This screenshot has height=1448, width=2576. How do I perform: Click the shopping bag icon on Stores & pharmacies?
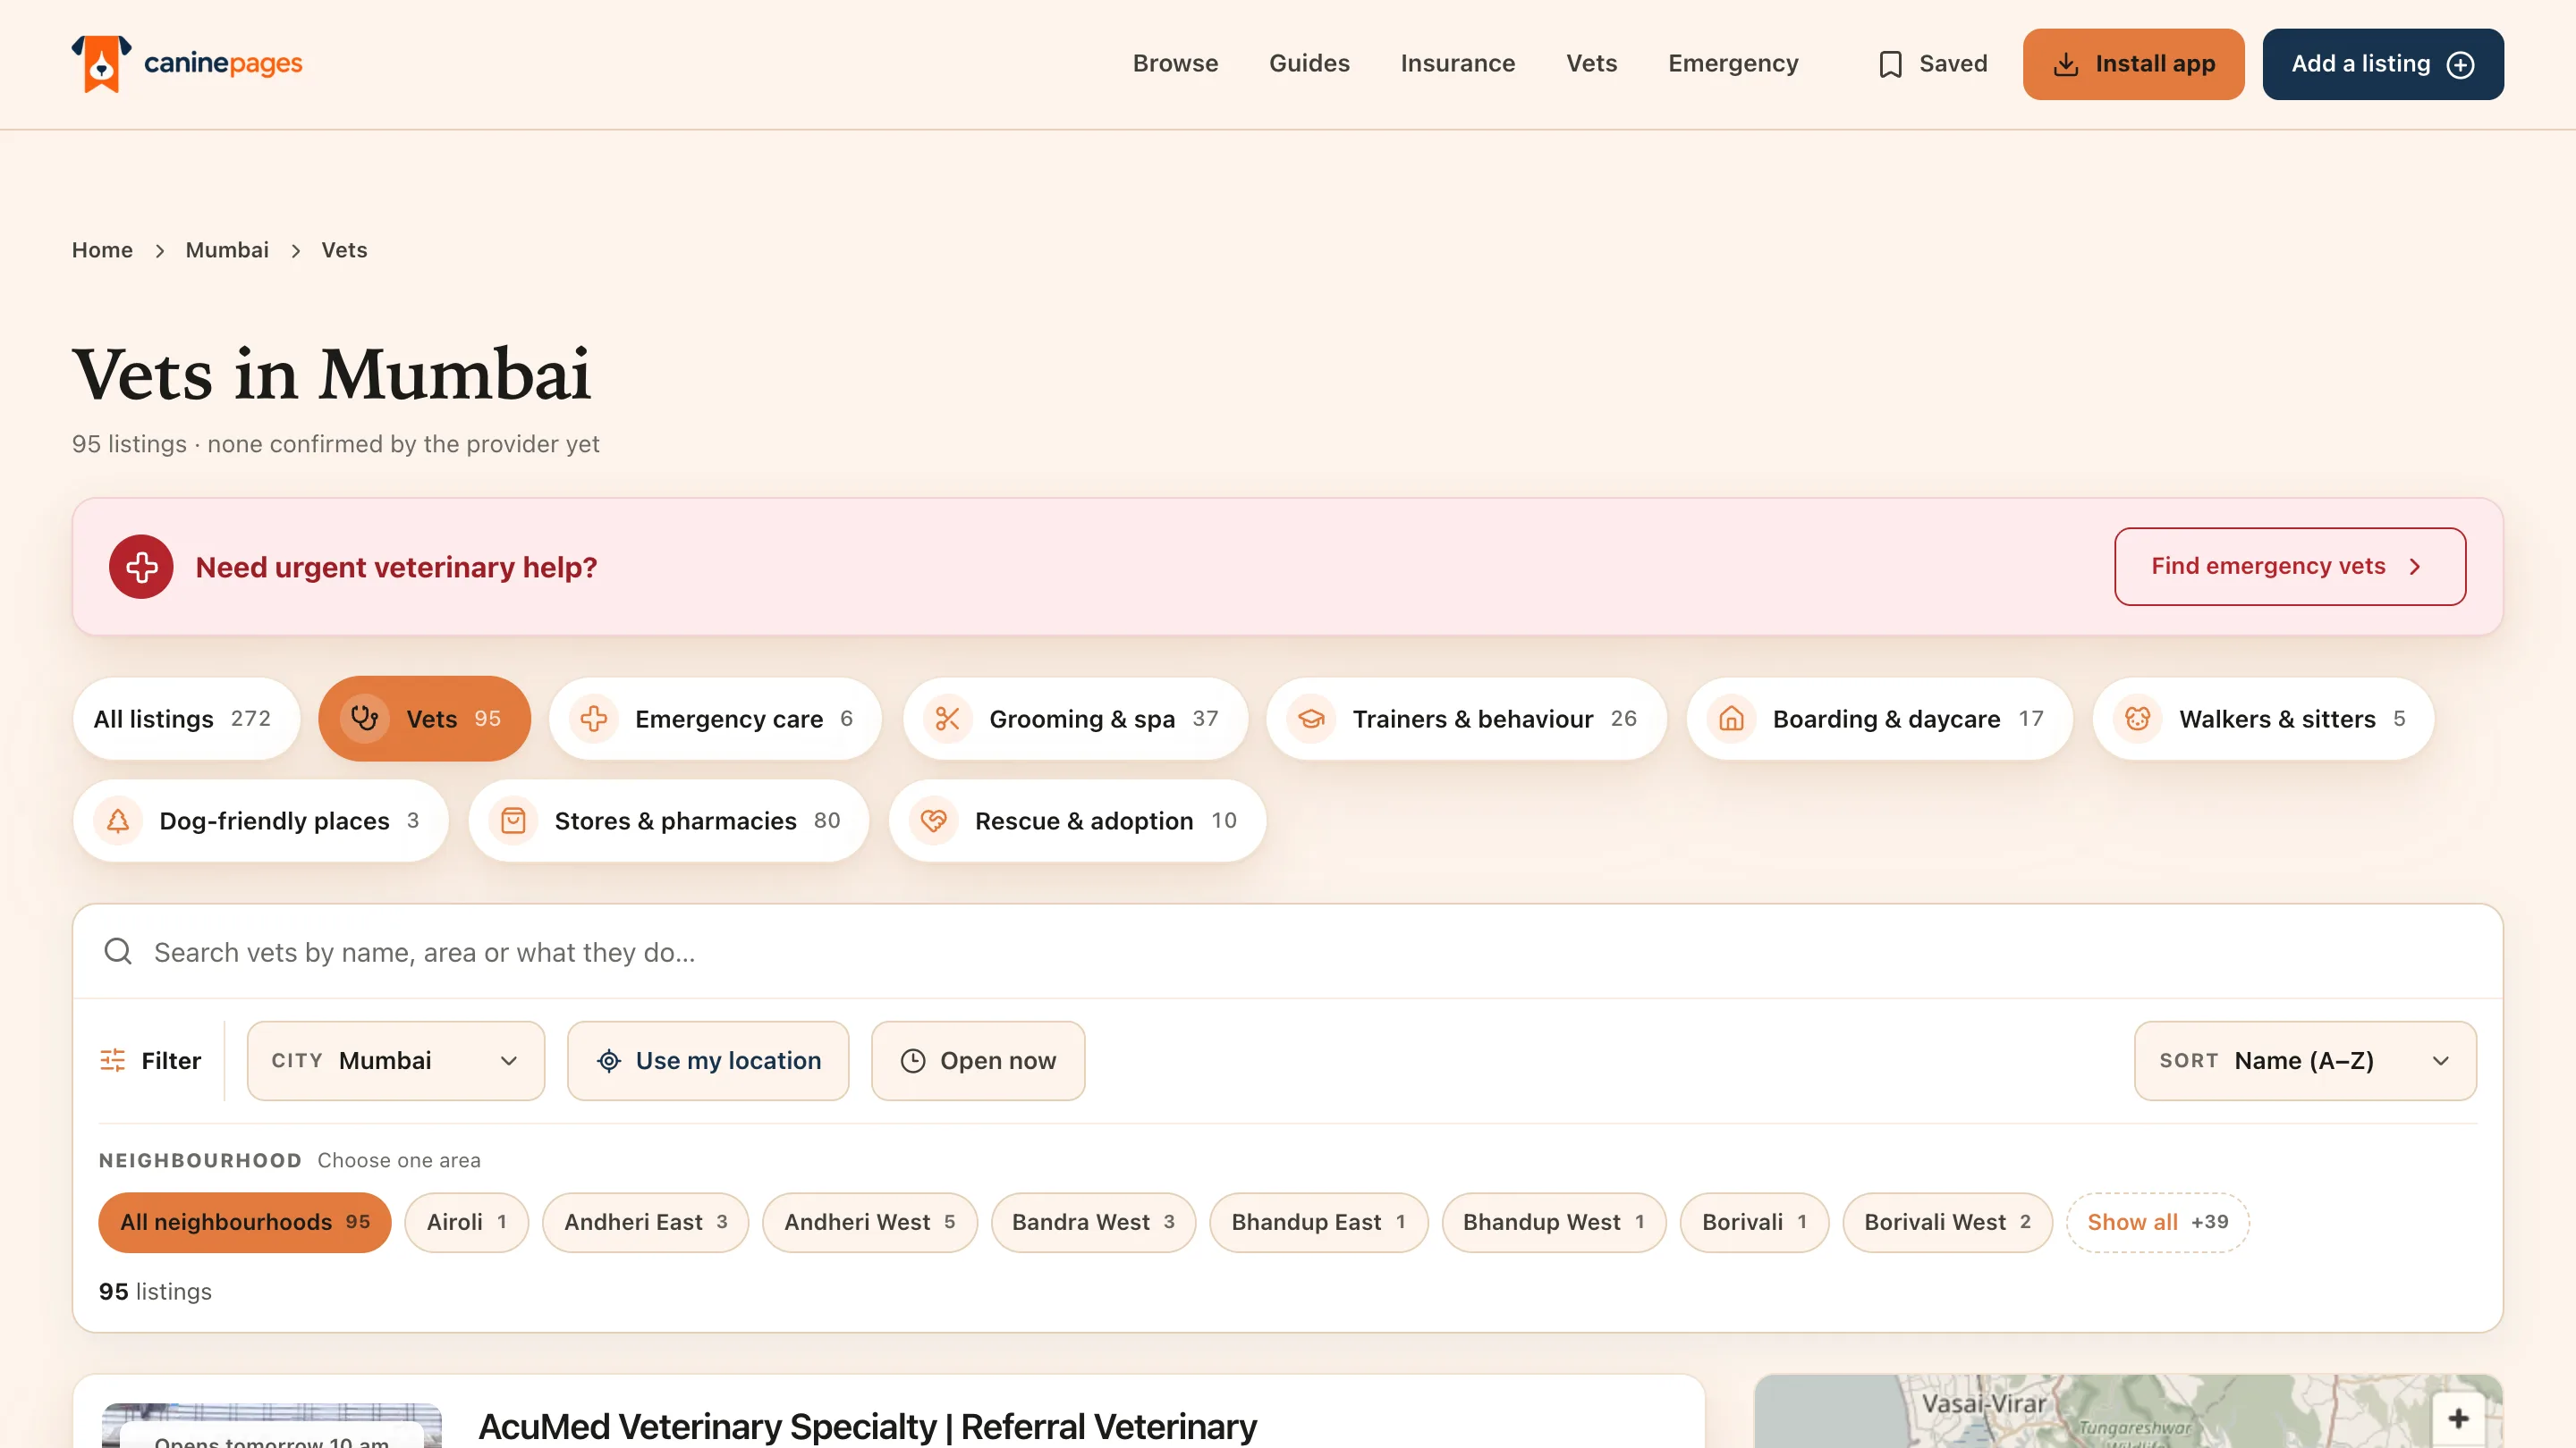point(513,821)
